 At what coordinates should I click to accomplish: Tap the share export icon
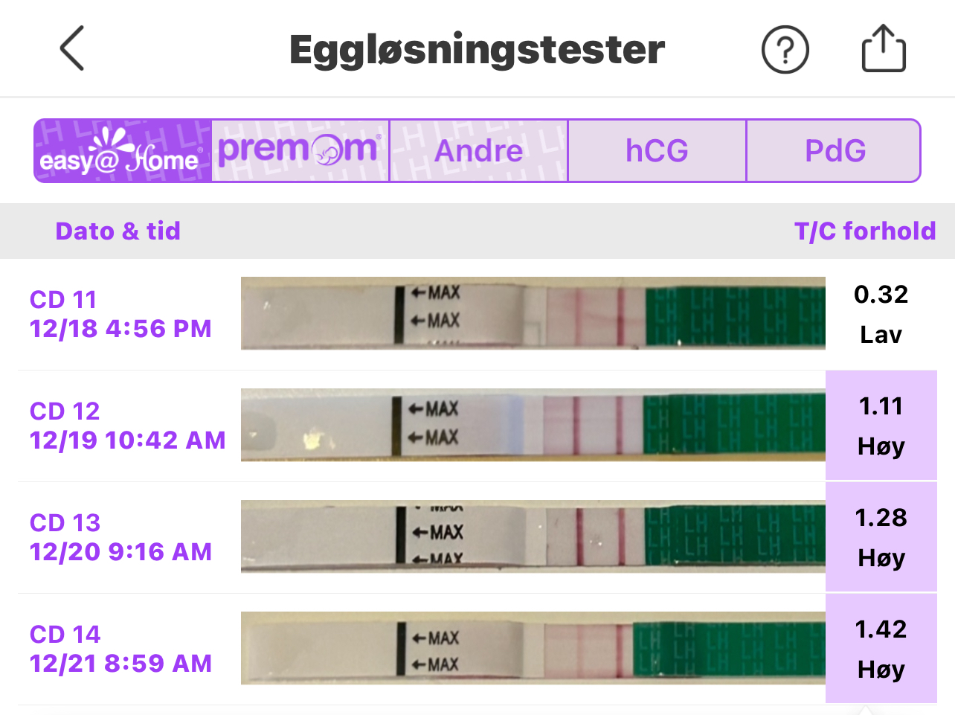point(884,49)
